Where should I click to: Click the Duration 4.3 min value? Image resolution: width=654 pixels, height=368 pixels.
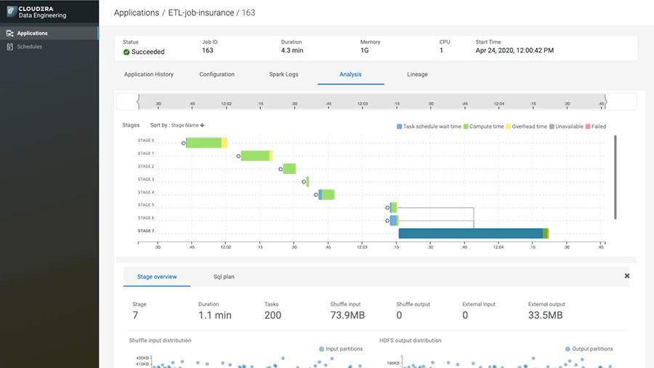(x=292, y=50)
